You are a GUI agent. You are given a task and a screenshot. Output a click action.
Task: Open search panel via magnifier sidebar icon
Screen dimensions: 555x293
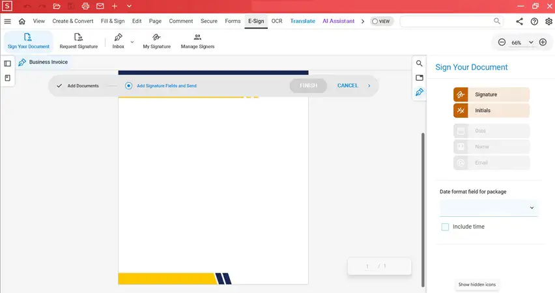(x=420, y=64)
